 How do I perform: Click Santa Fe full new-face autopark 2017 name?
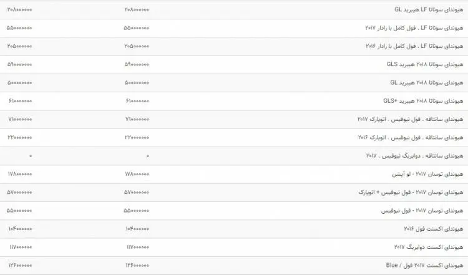pyautogui.click(x=411, y=119)
